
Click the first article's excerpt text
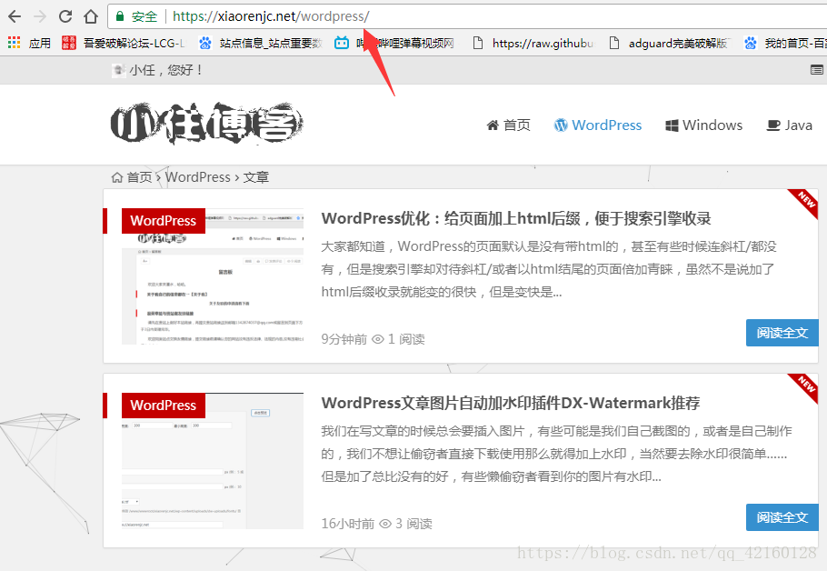[549, 269]
